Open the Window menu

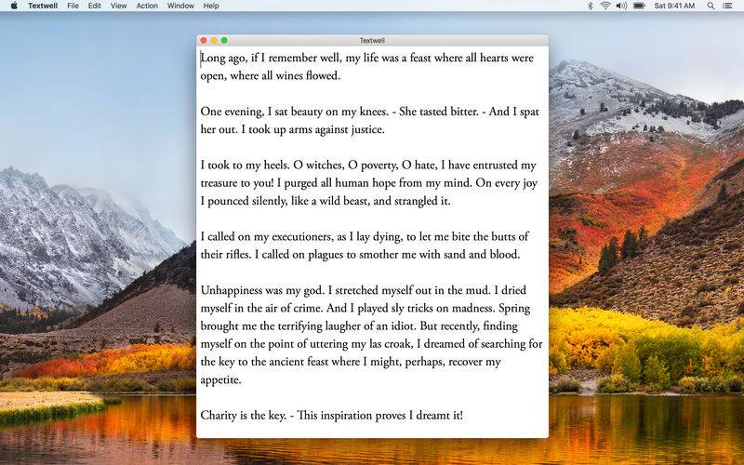click(180, 6)
